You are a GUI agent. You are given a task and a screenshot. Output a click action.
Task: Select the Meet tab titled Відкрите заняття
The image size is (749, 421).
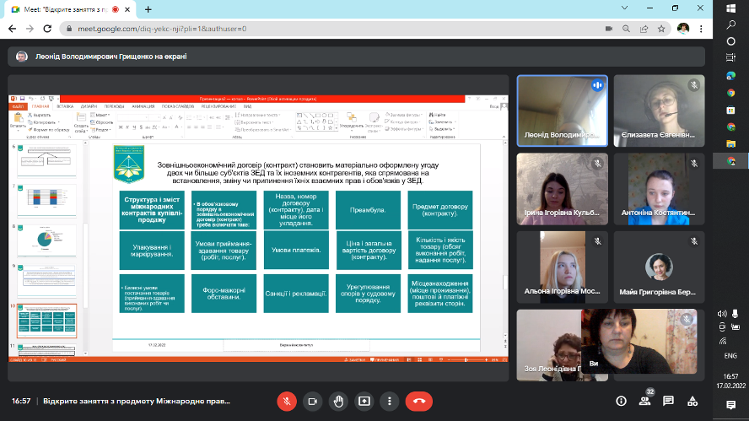72,9
